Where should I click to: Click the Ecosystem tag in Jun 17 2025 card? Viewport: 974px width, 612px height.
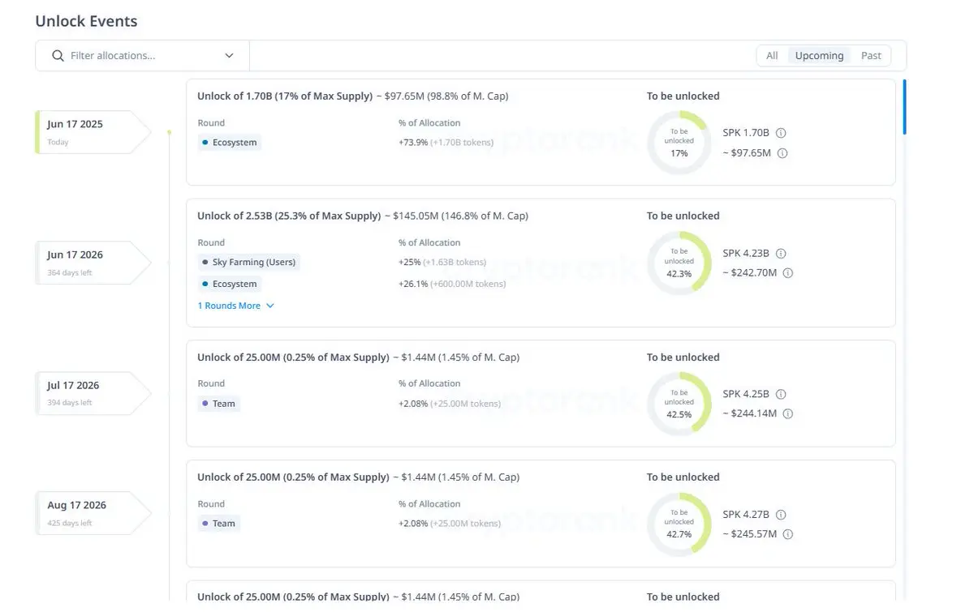point(230,143)
